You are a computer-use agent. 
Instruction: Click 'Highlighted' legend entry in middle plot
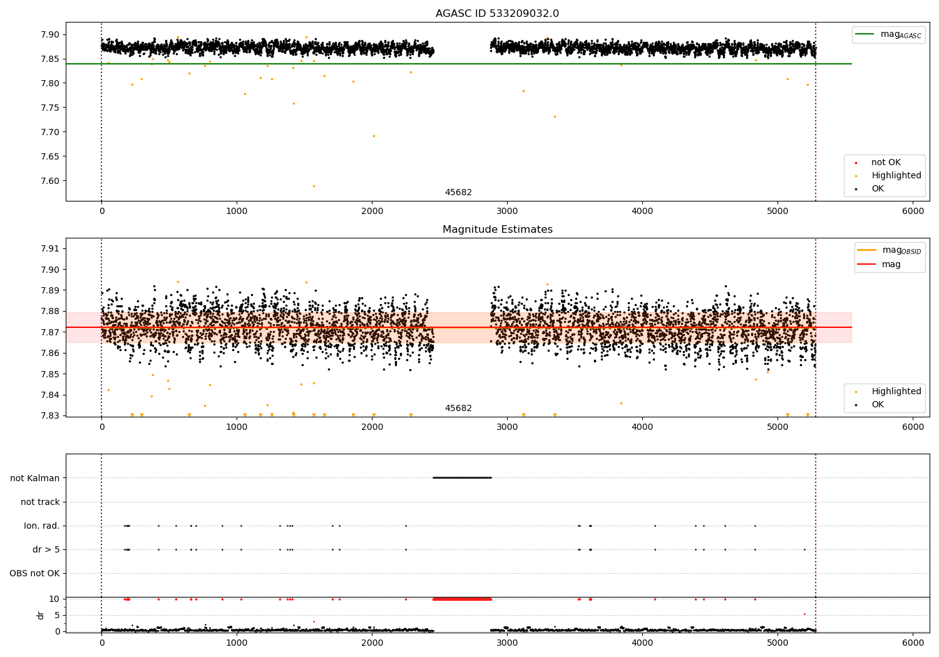tap(888, 392)
